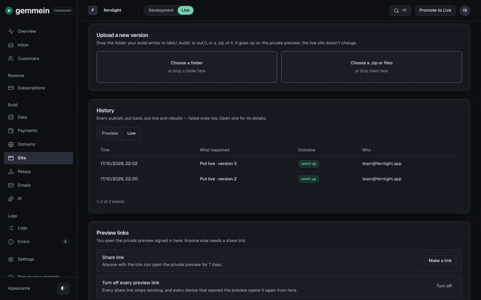
Task: Show the Live history tab
Action: pyautogui.click(x=132, y=133)
